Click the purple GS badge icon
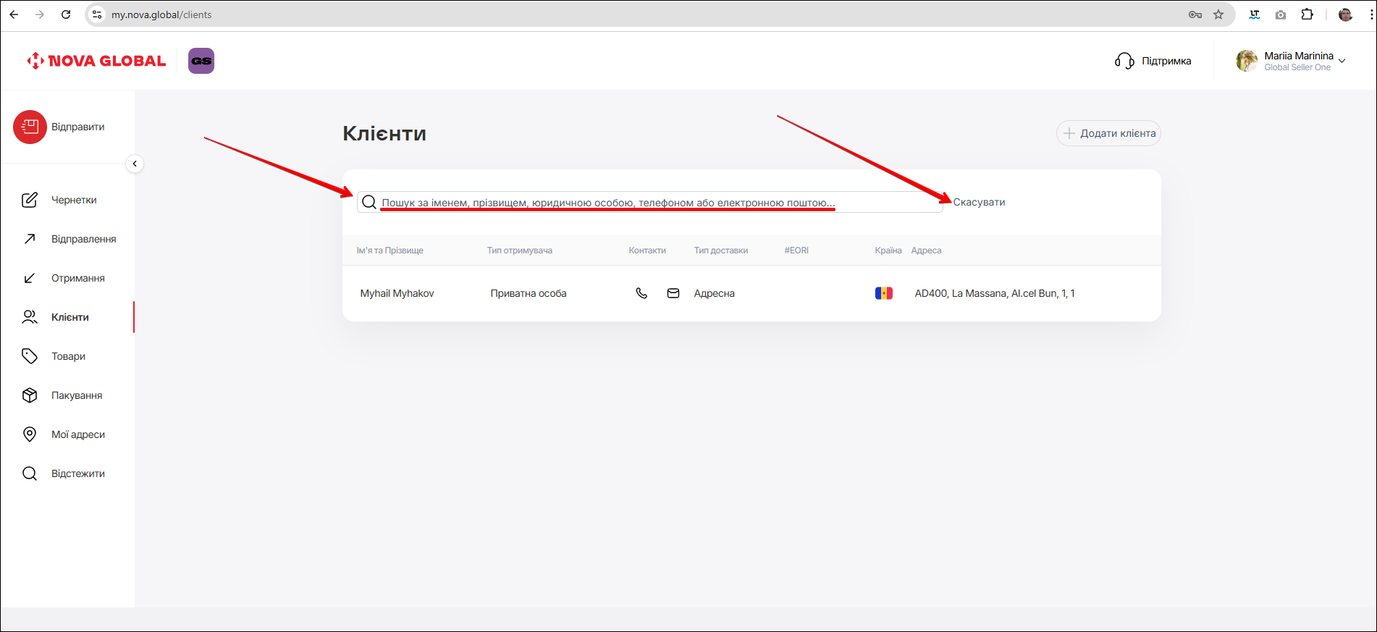The height and width of the screenshot is (632, 1377). click(x=201, y=61)
